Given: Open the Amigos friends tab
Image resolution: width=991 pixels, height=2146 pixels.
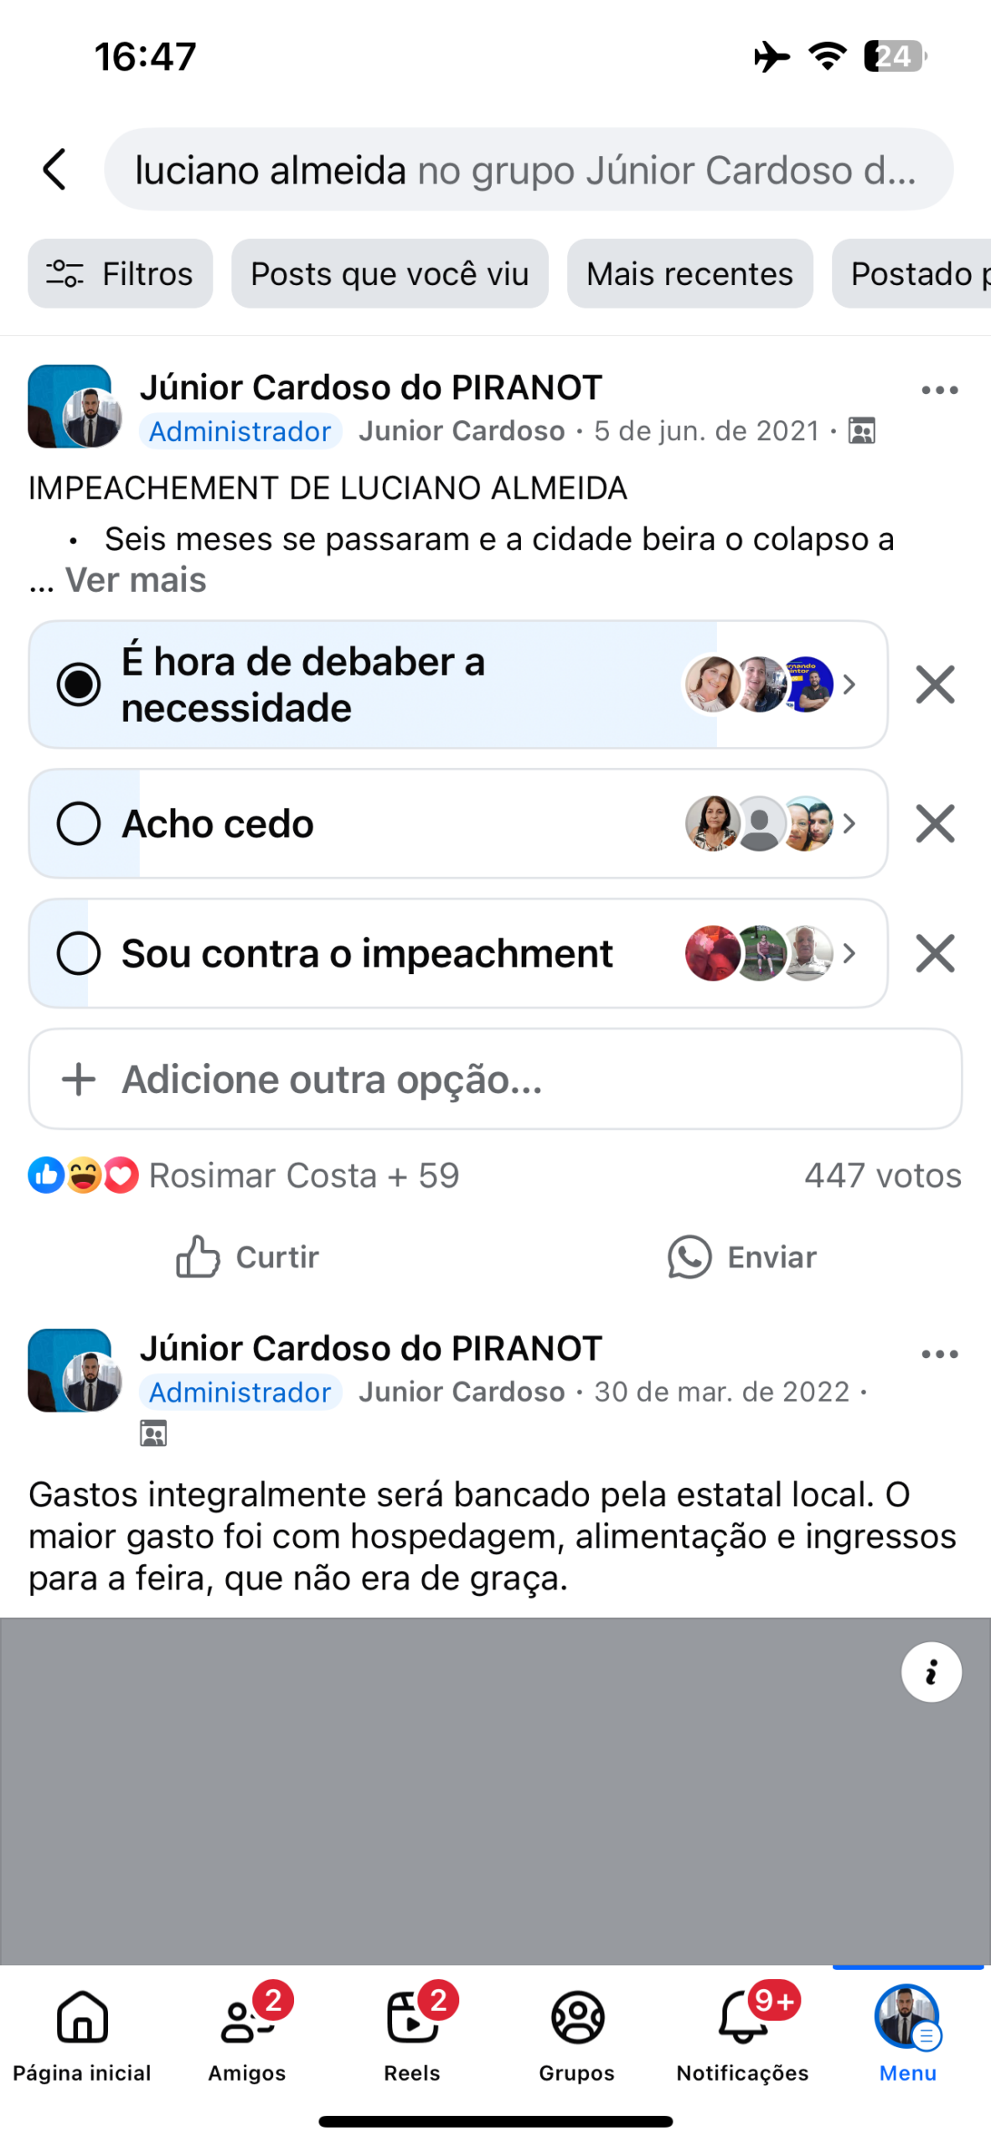Looking at the screenshot, I should [x=247, y=2029].
